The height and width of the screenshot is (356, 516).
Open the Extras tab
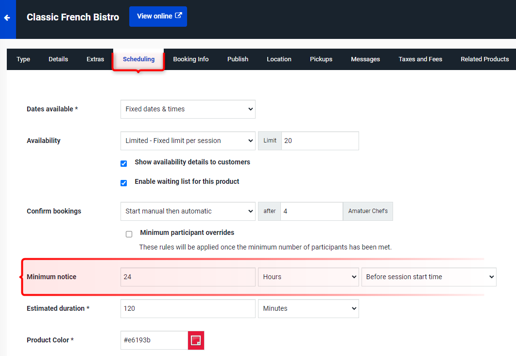(95, 59)
